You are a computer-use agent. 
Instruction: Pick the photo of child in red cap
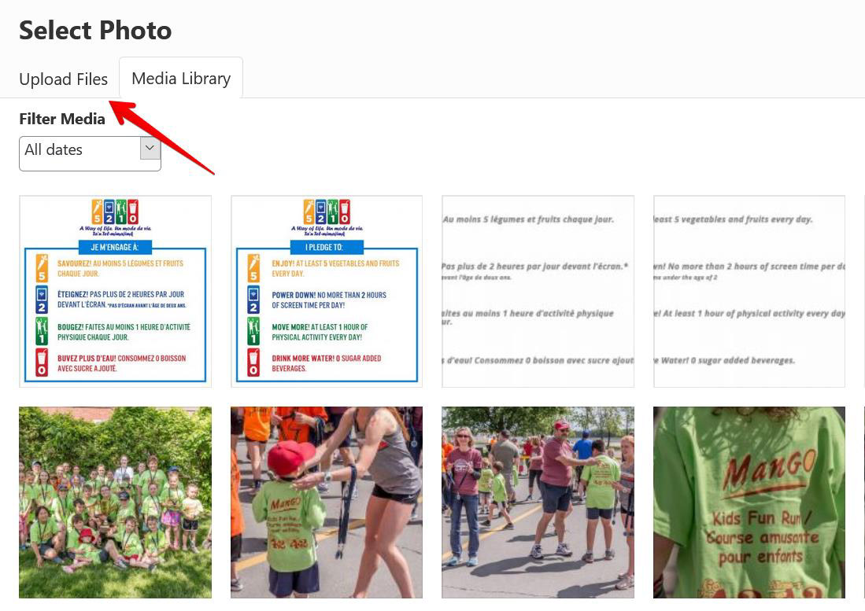[x=327, y=502]
